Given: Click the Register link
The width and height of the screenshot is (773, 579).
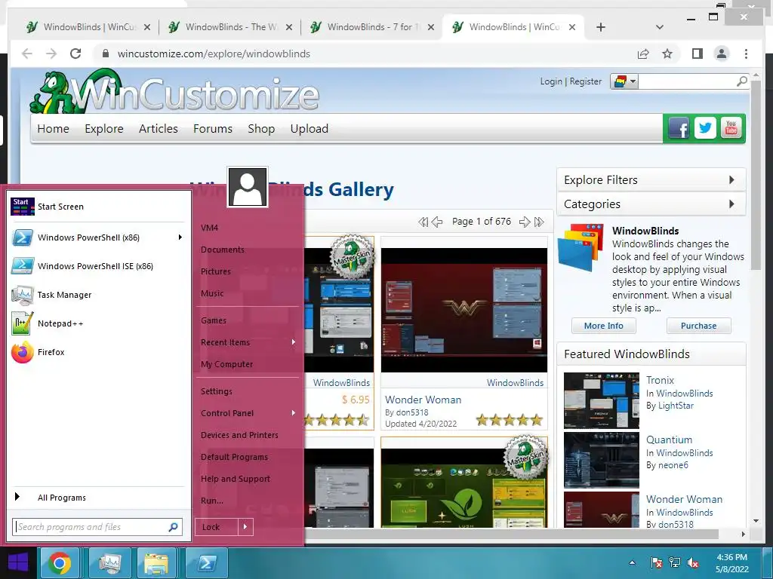Looking at the screenshot, I should click(x=586, y=81).
